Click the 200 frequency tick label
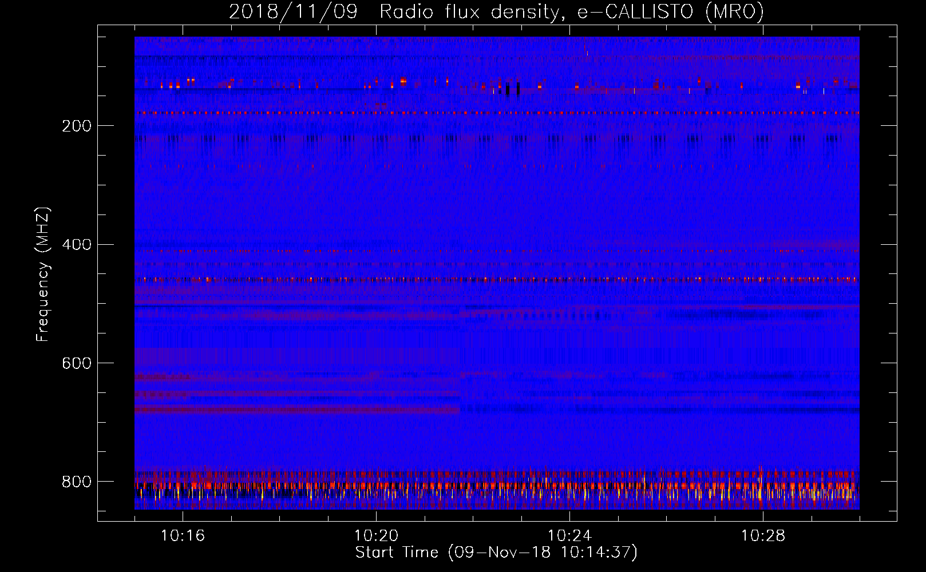 click(77, 126)
